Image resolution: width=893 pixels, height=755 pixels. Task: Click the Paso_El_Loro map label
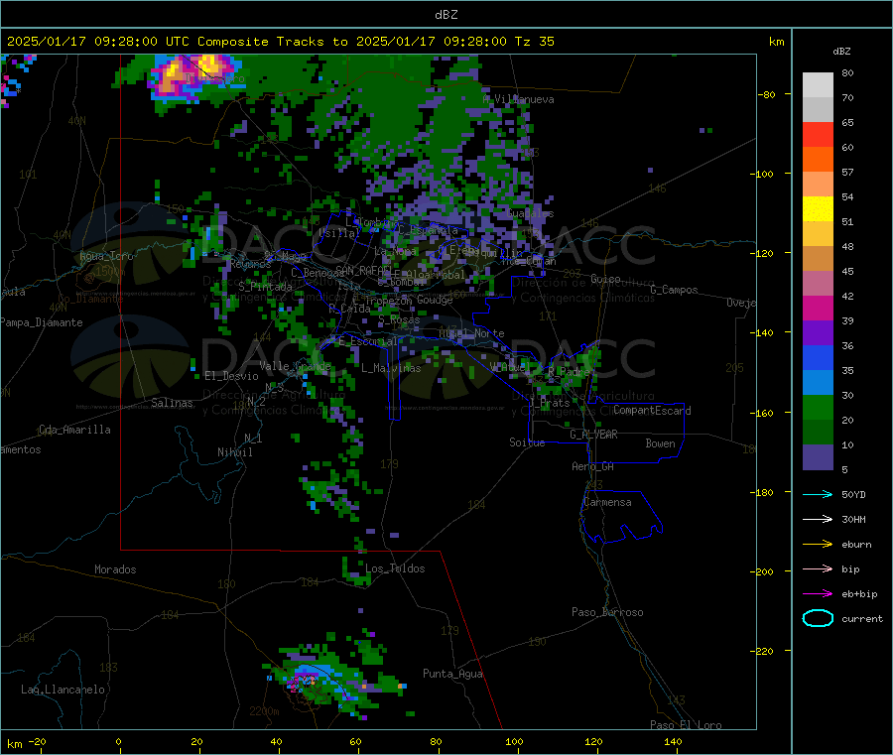(x=686, y=725)
